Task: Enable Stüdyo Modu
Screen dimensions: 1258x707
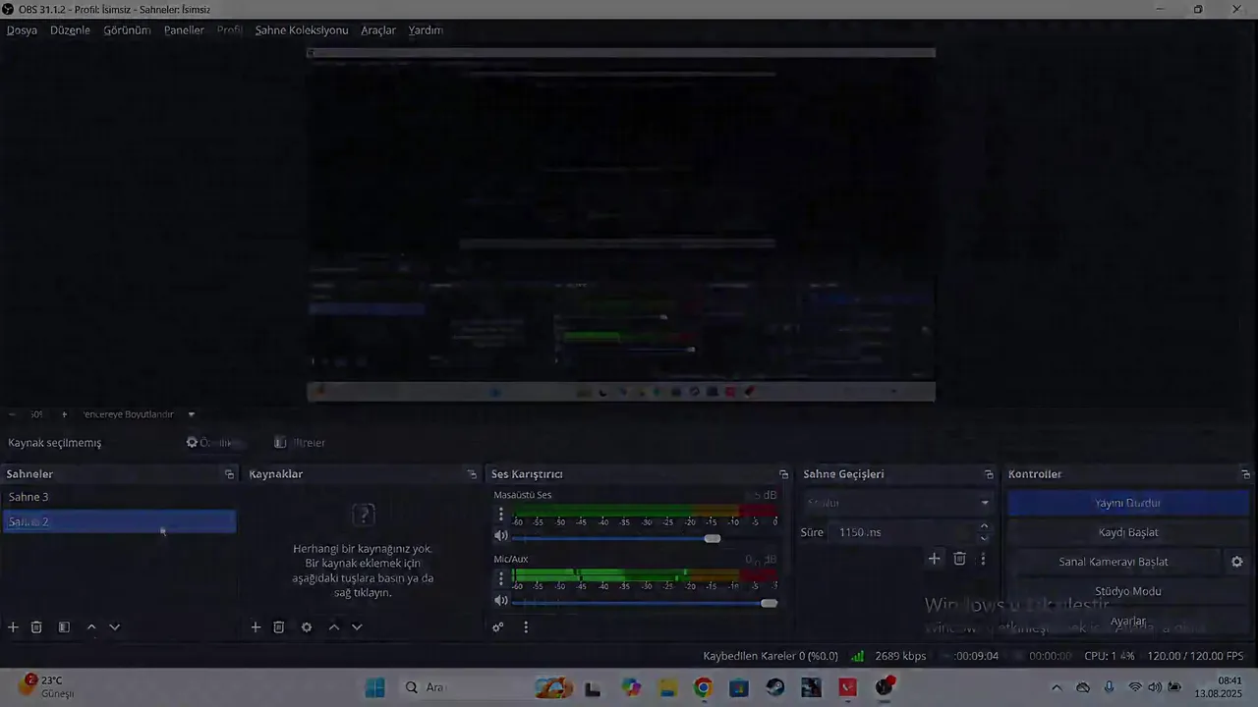Action: [x=1128, y=591]
